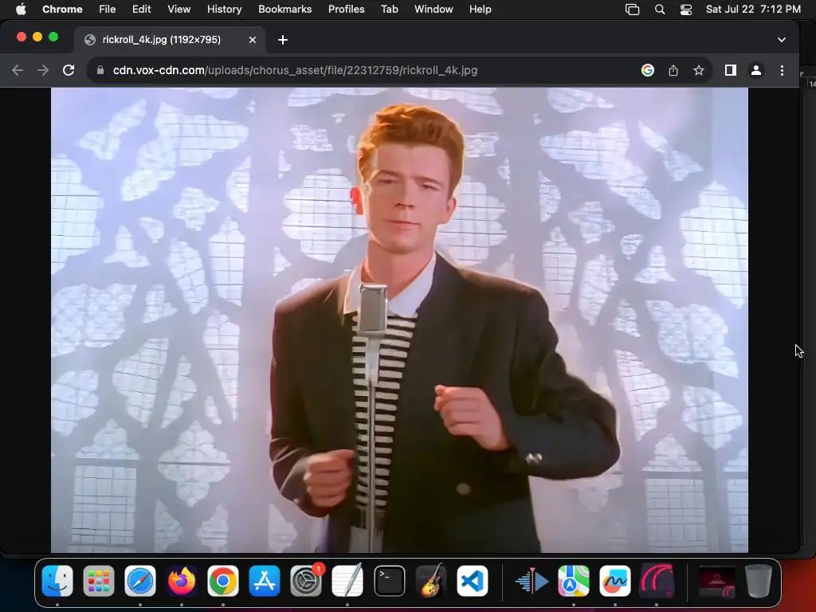The width and height of the screenshot is (816, 612).
Task: Open the Help menu
Action: click(x=480, y=10)
